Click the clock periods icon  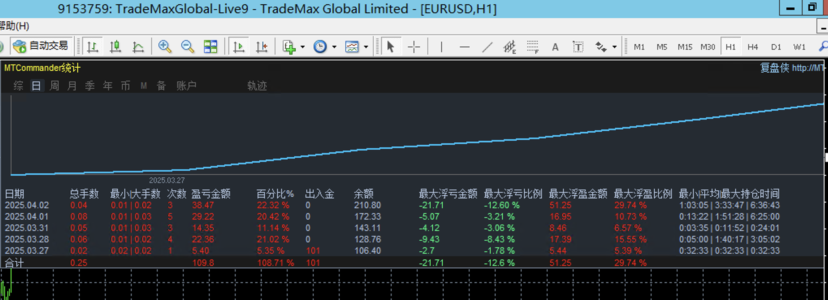tap(320, 47)
